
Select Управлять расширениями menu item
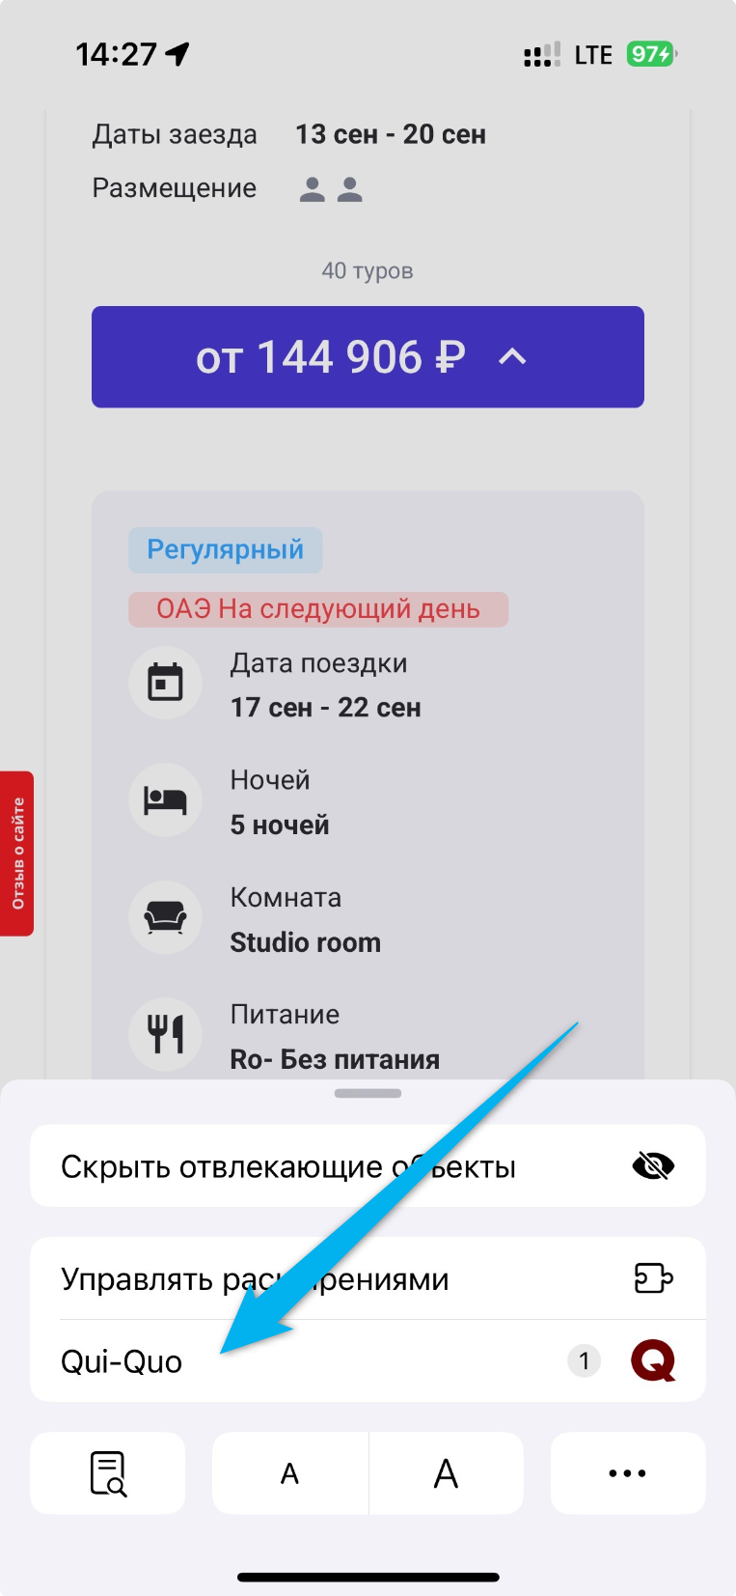click(368, 1278)
